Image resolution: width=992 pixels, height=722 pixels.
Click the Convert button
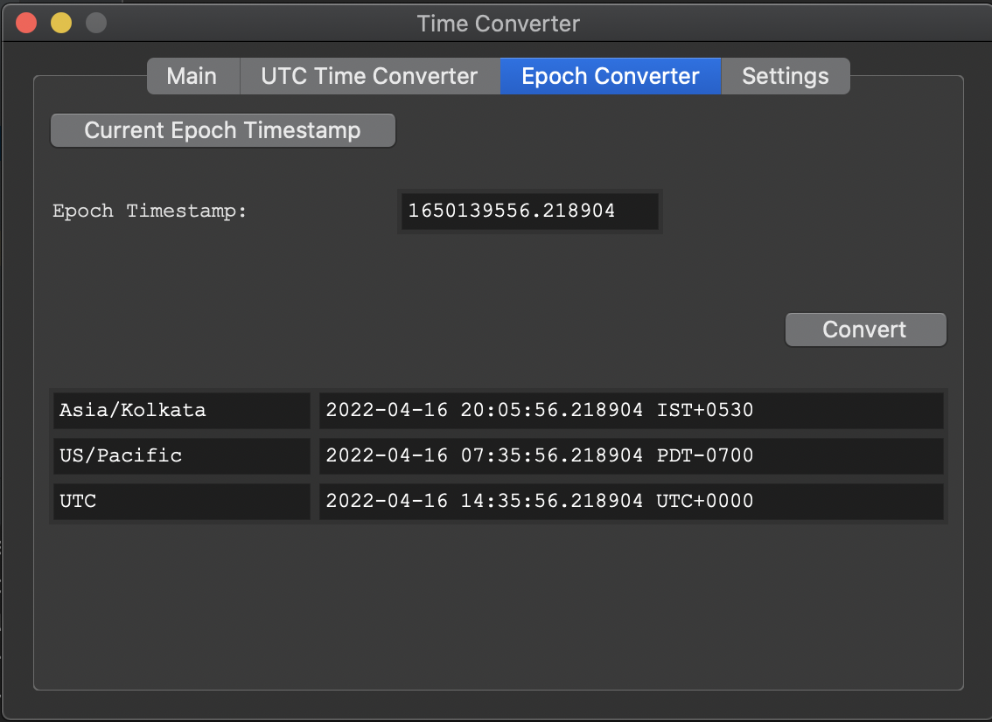click(865, 330)
